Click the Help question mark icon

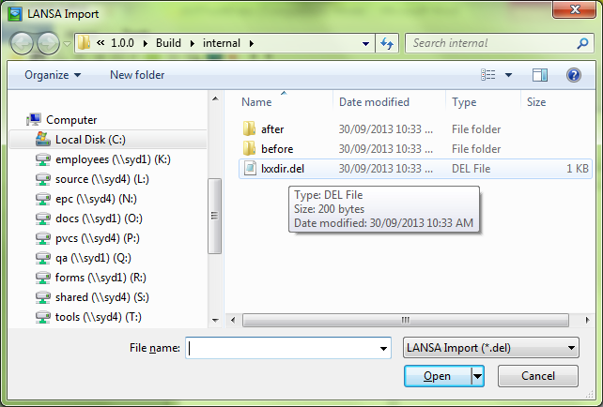[x=573, y=75]
